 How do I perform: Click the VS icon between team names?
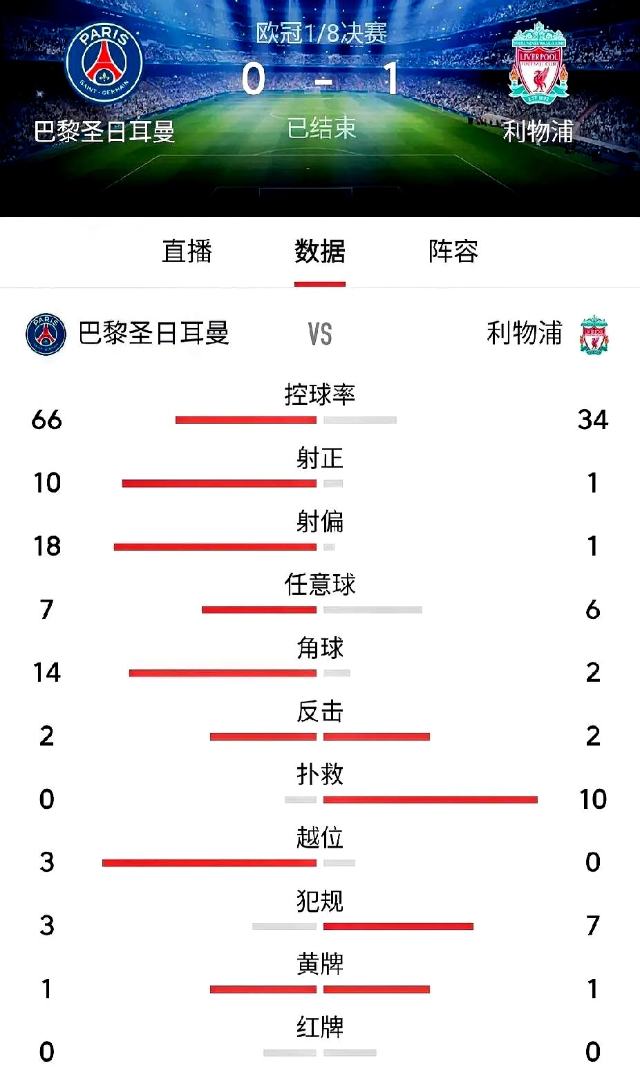coord(319,334)
